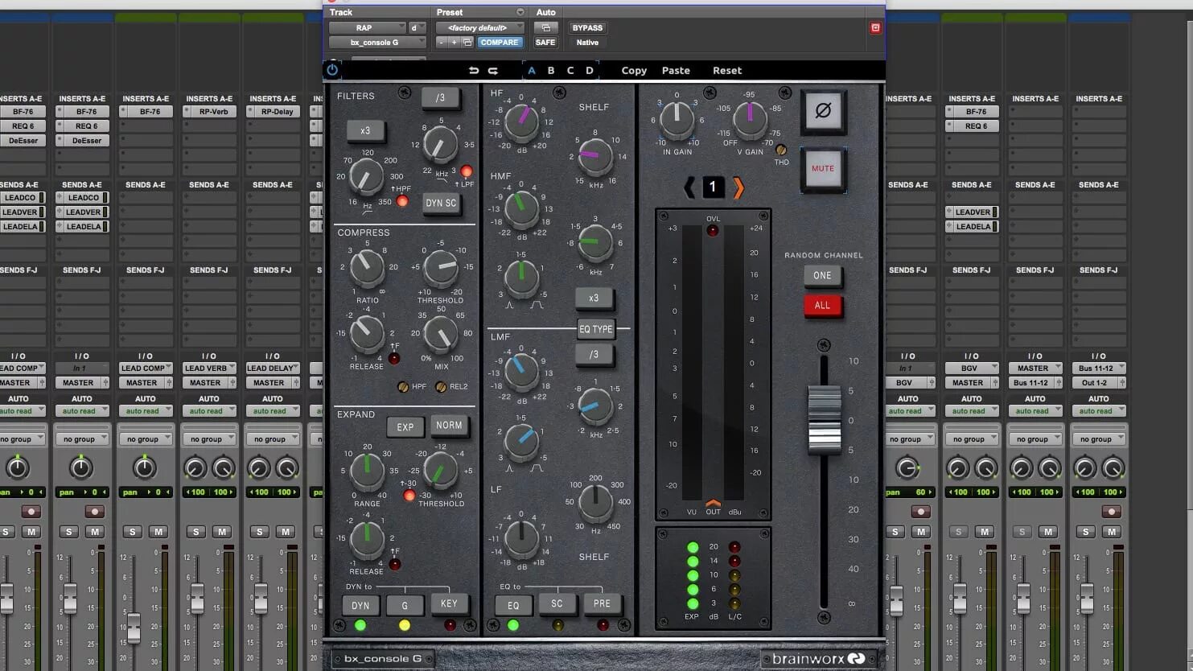Click the IN GAIN knob
This screenshot has width=1193, height=671.
point(677,121)
